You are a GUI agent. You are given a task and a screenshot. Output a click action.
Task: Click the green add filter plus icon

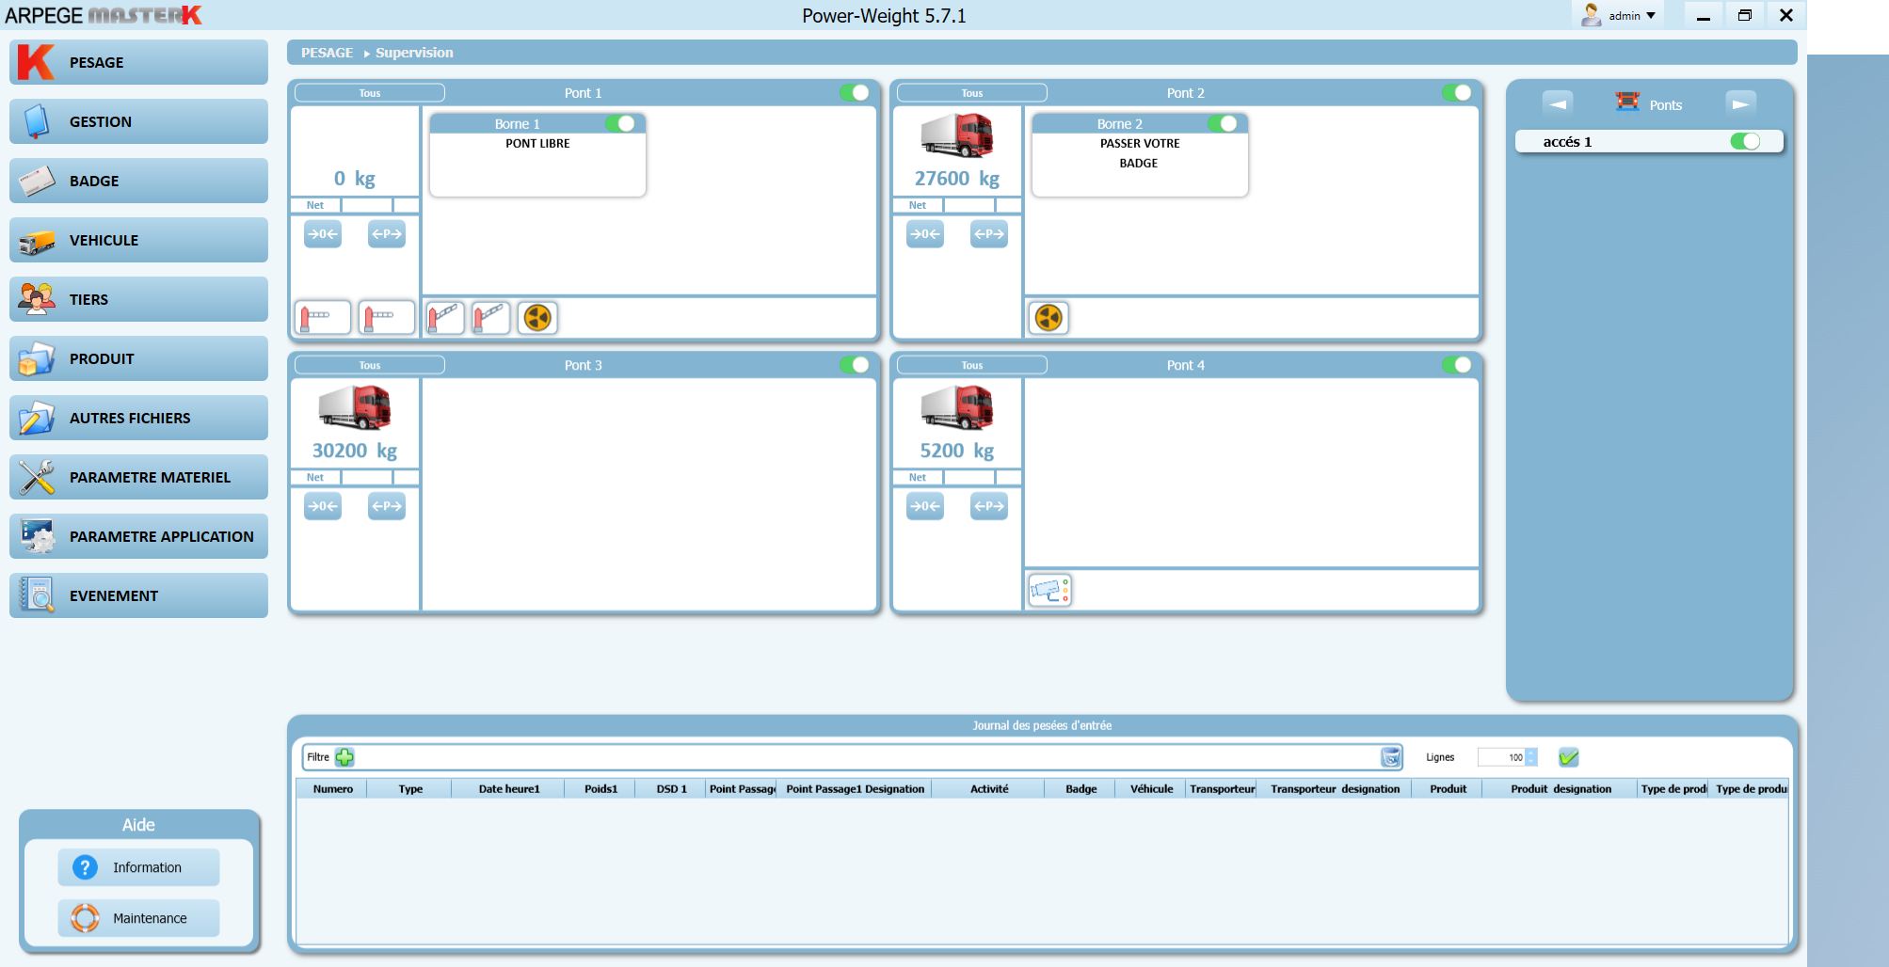(x=345, y=757)
